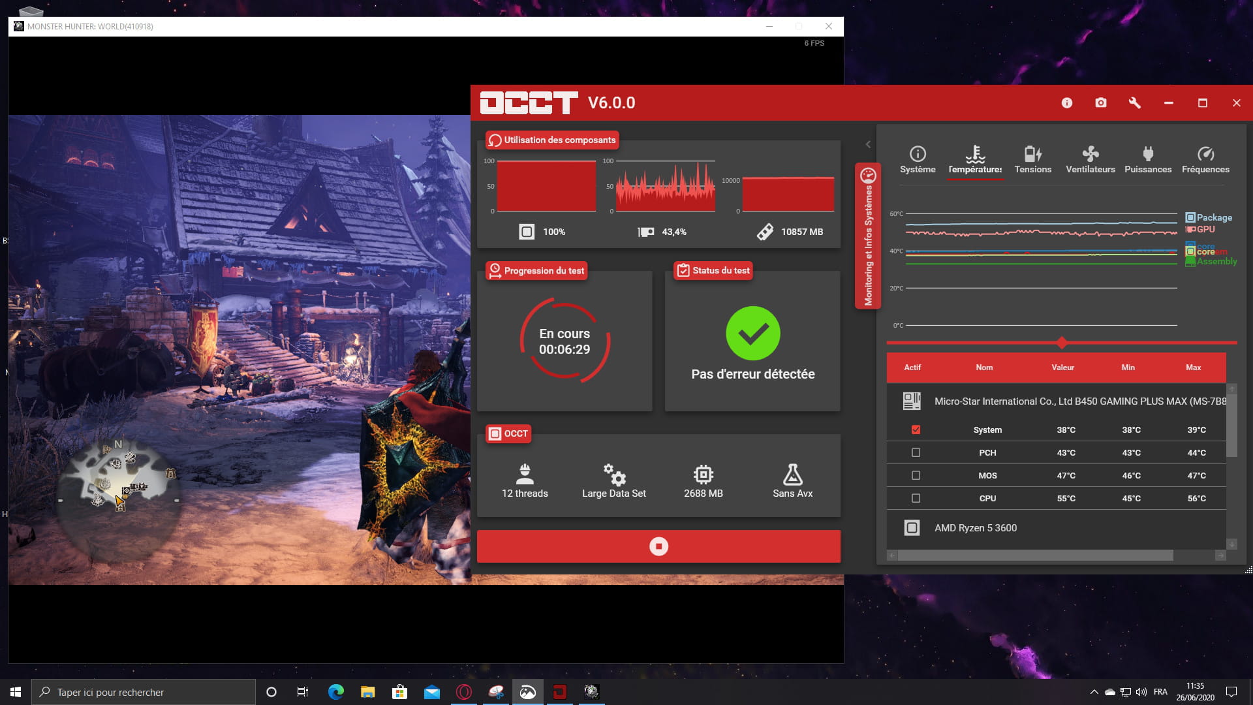Screen dimensions: 1253x705
Task: Click the scroll right arrow of sensor table
Action: pyautogui.click(x=1220, y=556)
